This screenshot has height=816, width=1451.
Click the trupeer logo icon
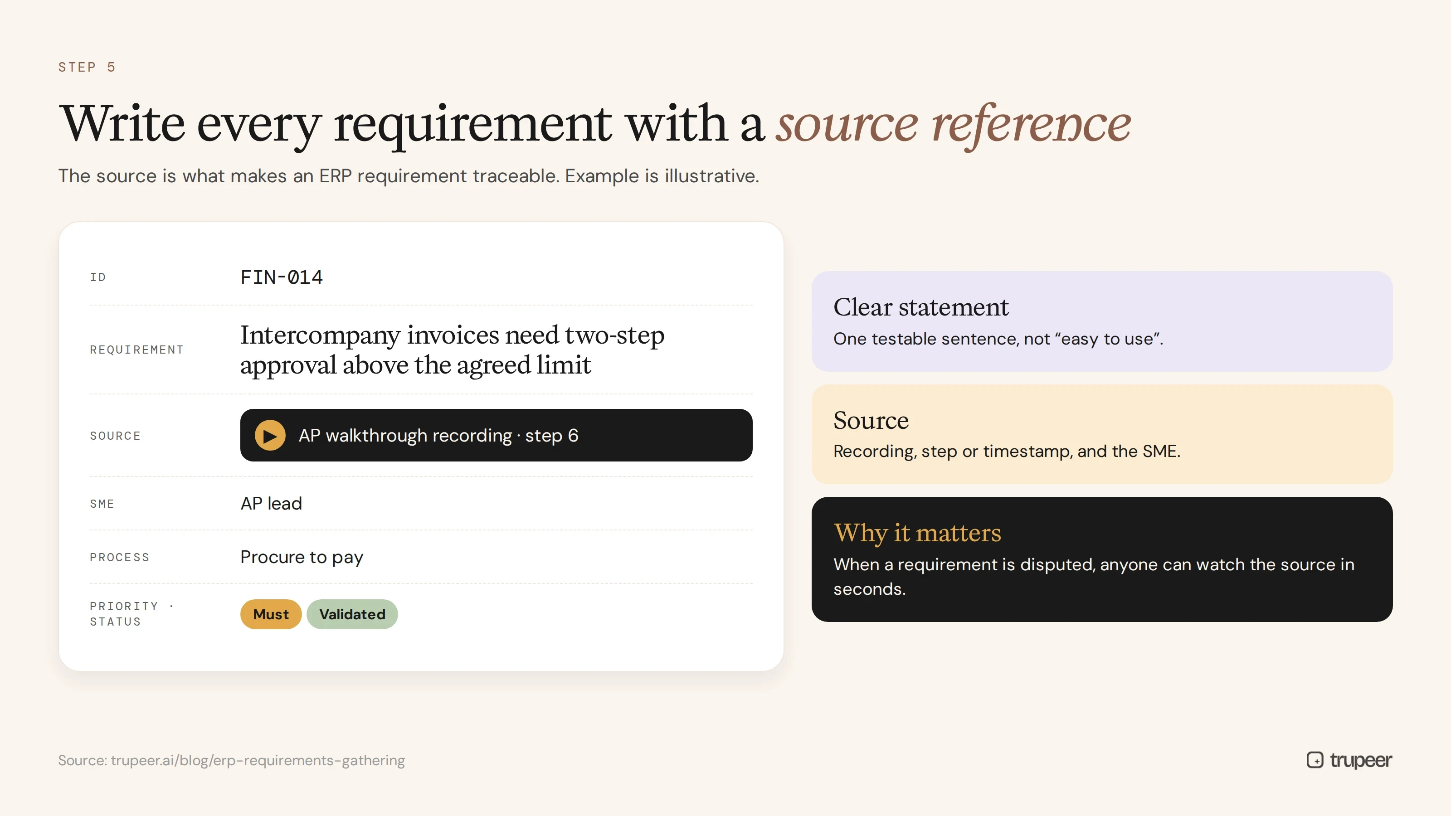point(1315,760)
